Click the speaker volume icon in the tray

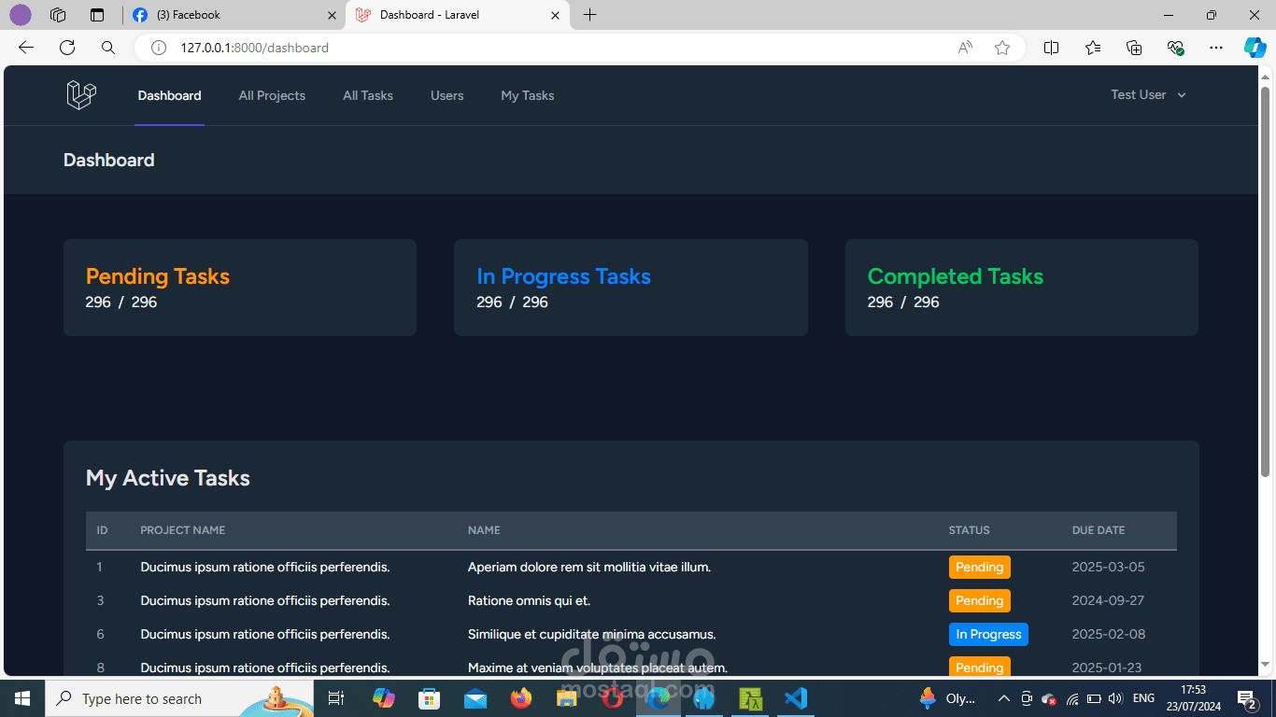click(x=1115, y=698)
